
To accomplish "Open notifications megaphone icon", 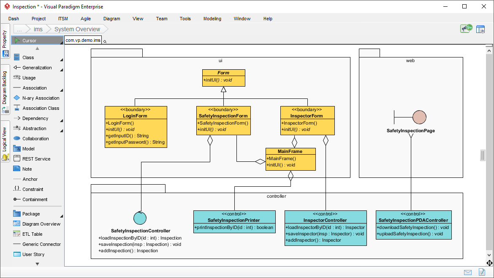I will (466, 29).
